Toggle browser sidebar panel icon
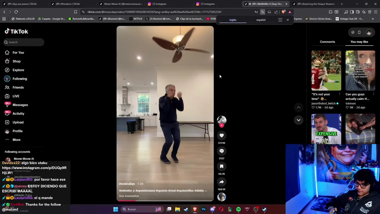The image size is (380, 214). 352,12
